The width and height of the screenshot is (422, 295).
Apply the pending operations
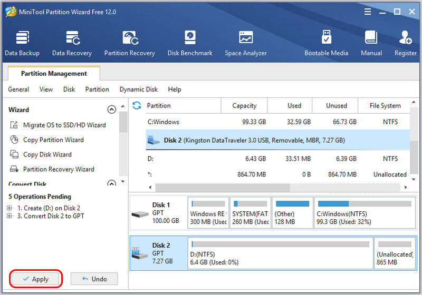[x=35, y=279]
